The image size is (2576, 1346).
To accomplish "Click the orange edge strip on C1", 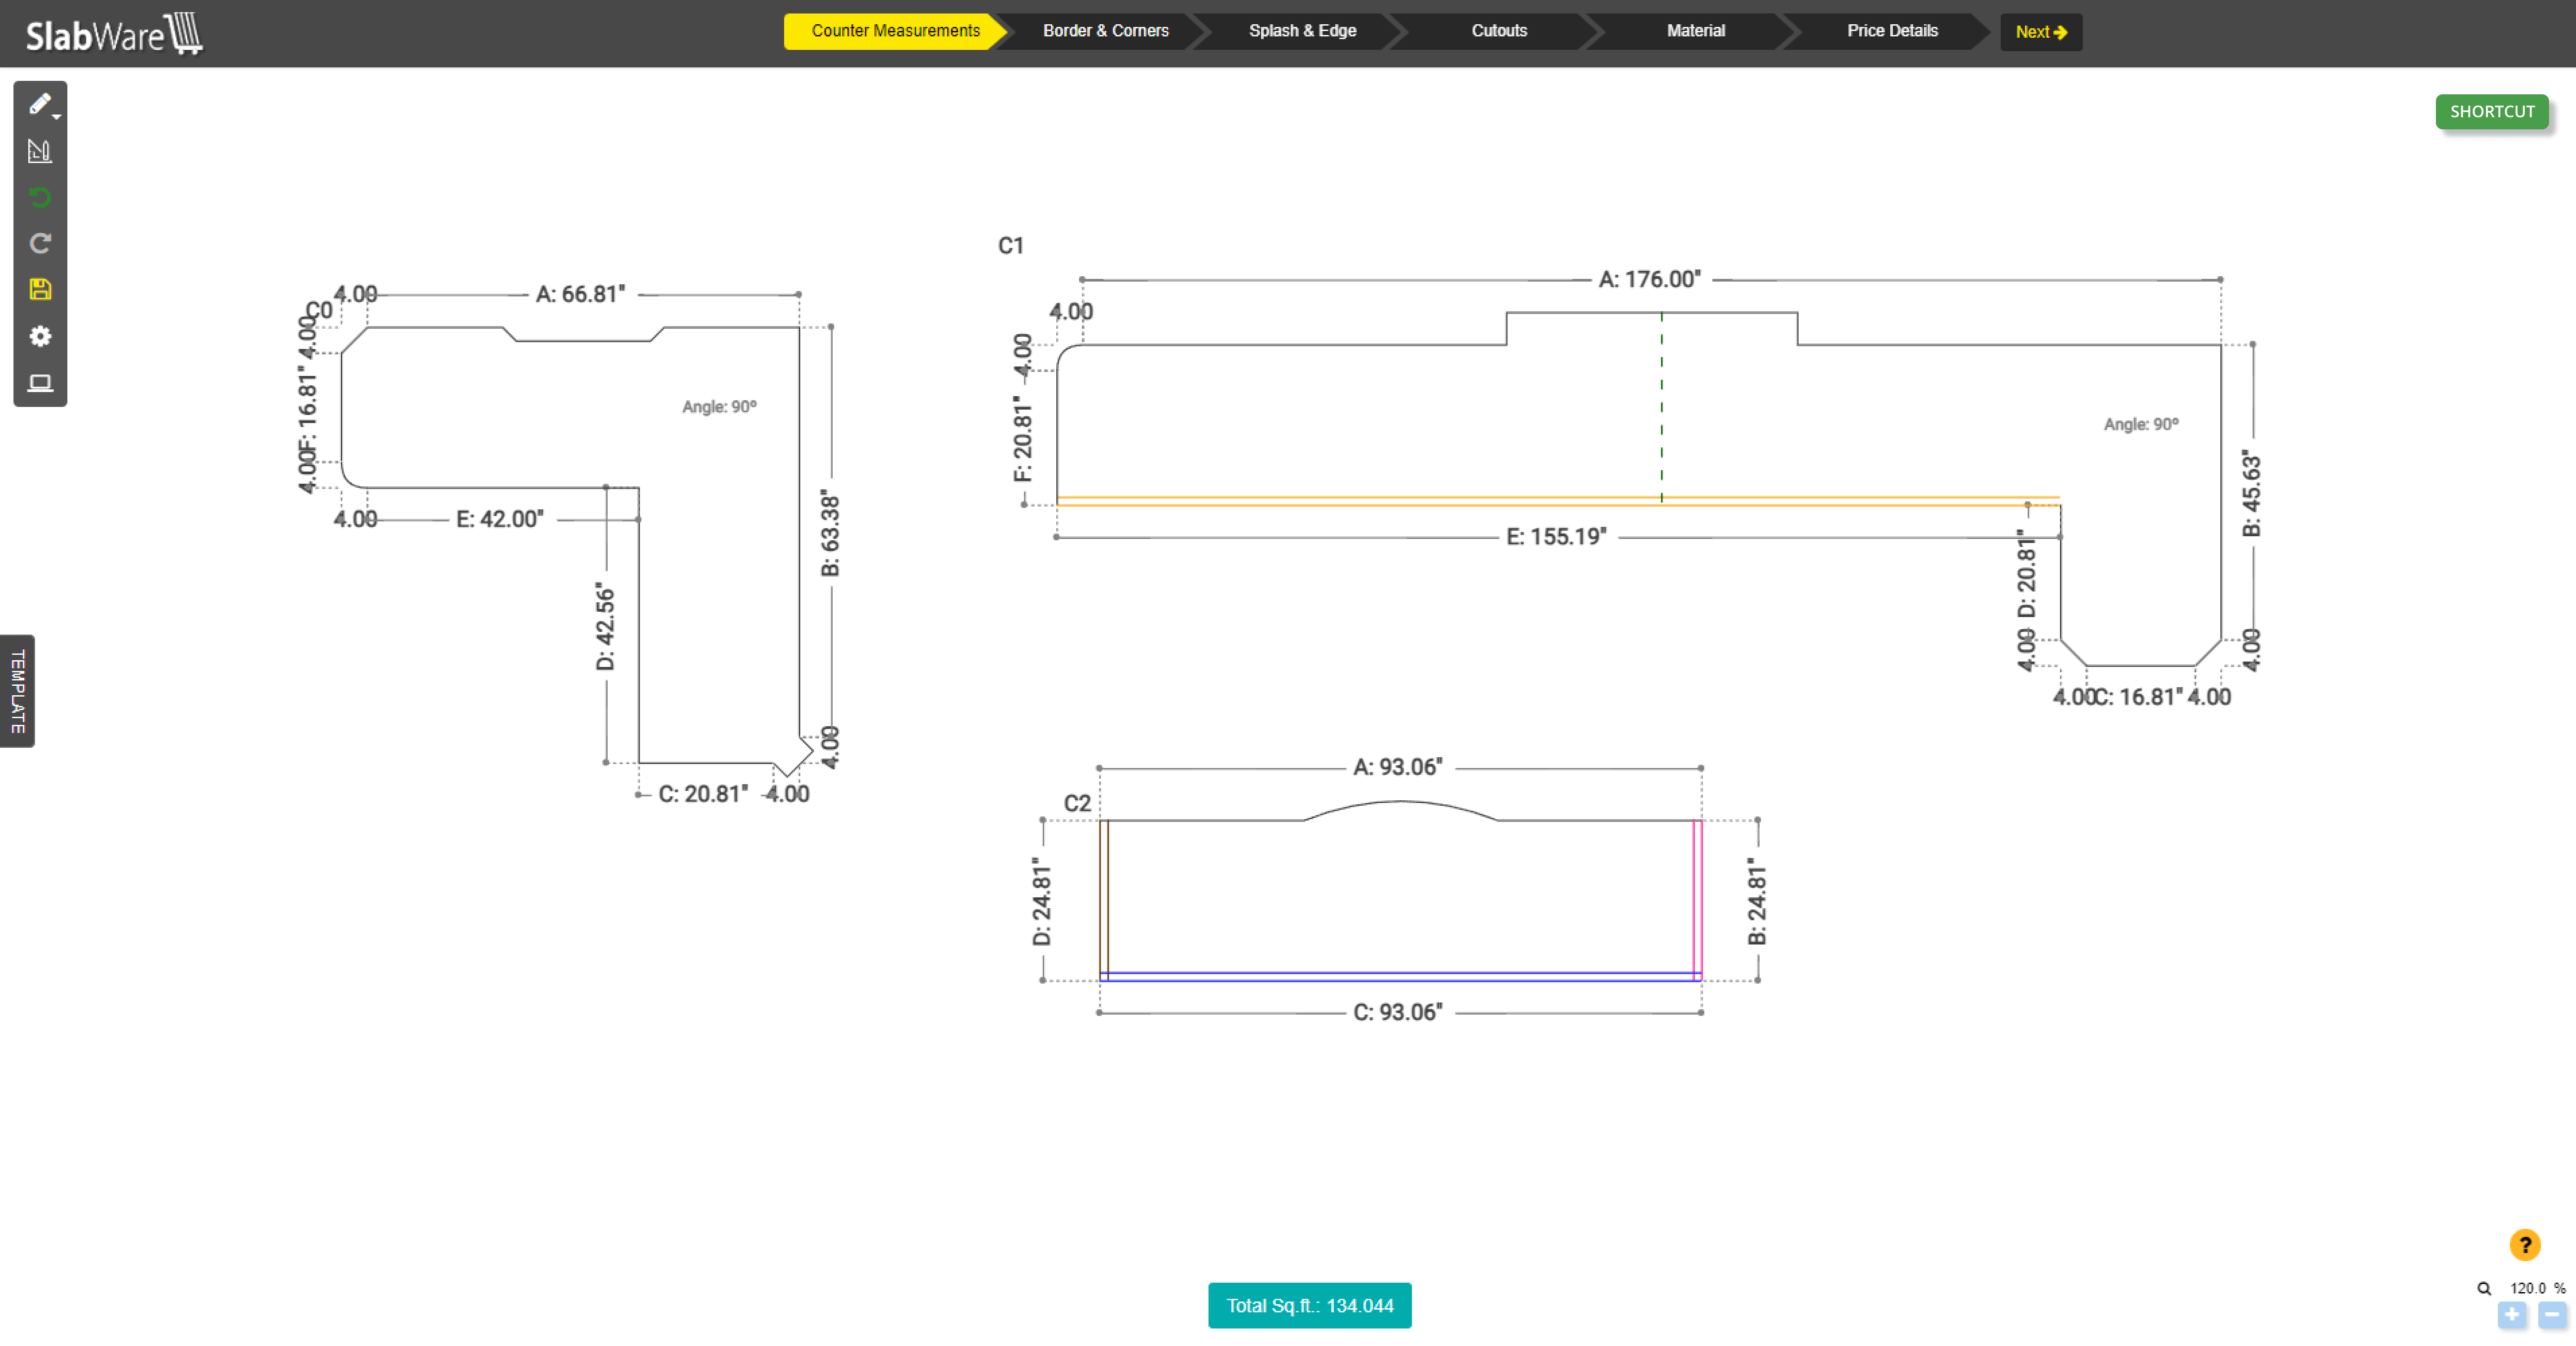I will (1558, 501).
